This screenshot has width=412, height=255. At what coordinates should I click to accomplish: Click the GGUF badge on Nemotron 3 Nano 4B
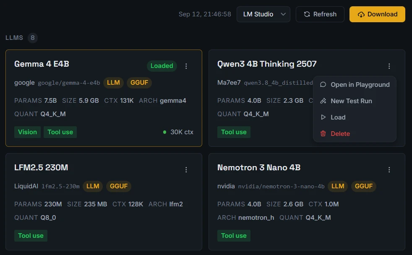(x=364, y=186)
